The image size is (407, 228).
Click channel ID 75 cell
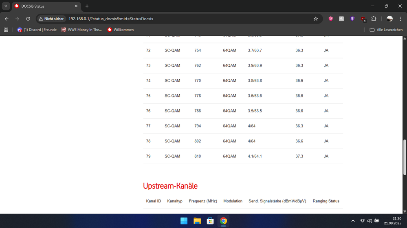(x=148, y=96)
